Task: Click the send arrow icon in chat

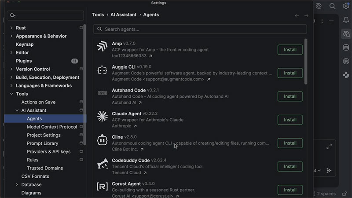Action: [329, 170]
